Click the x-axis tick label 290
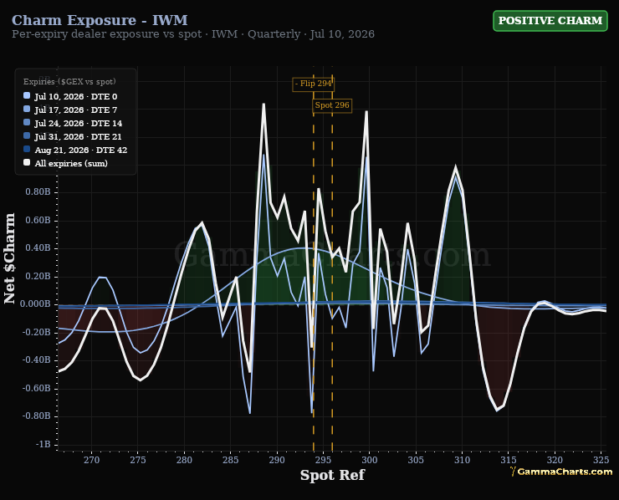The image size is (619, 500). [x=277, y=460]
